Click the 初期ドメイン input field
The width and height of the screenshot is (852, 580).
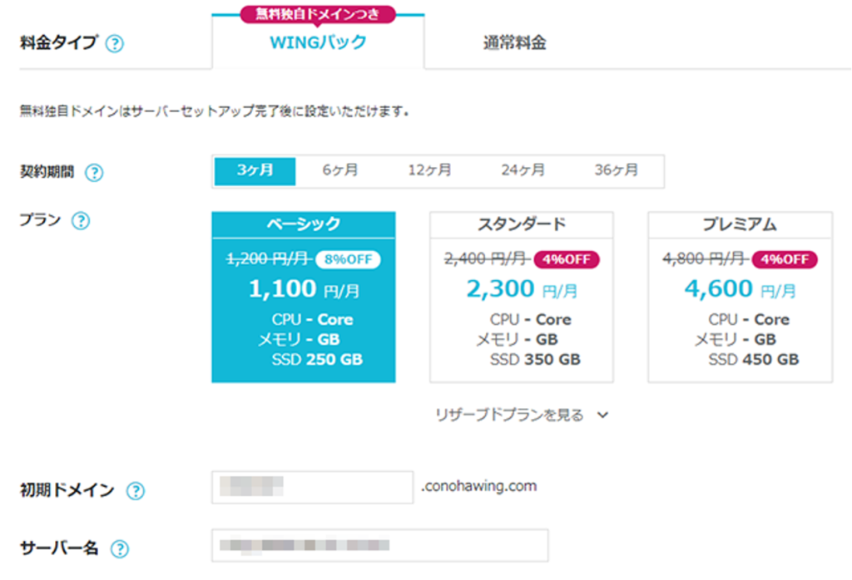click(312, 487)
